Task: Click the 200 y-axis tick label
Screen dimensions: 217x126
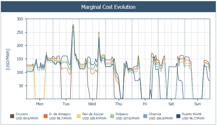Action: [20, 46]
